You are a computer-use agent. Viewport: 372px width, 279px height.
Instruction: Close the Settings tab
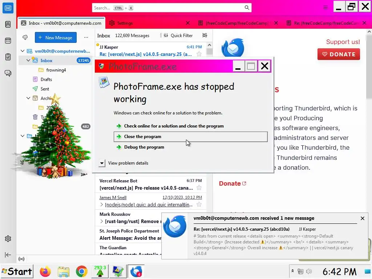coord(188,23)
